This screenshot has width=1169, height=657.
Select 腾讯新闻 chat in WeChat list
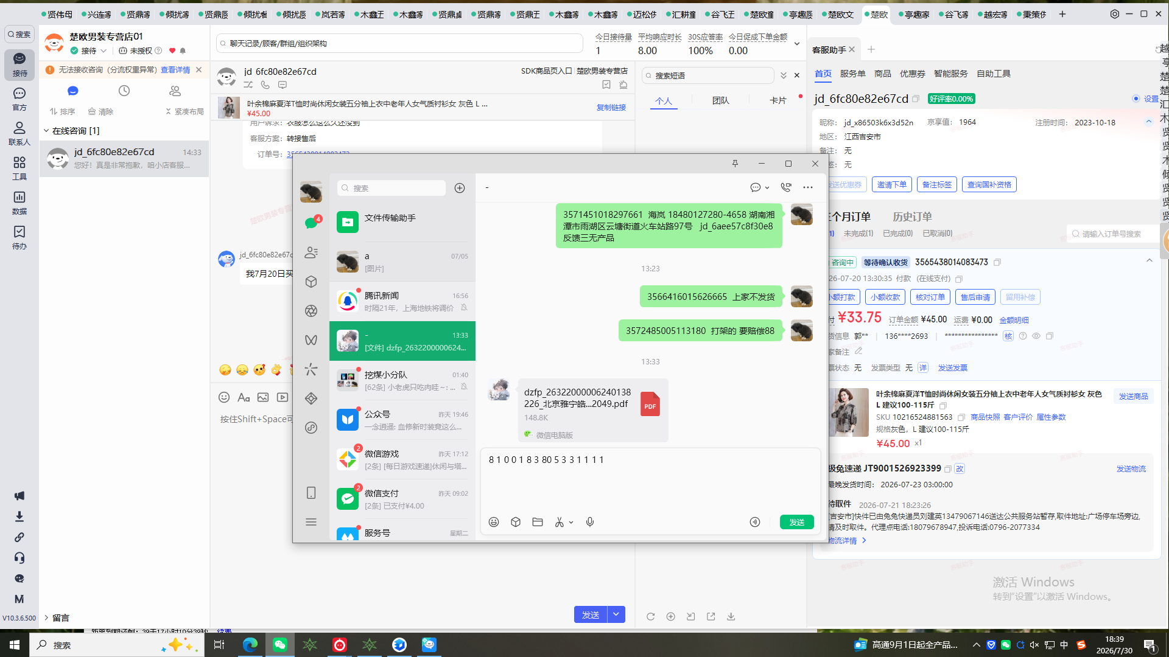click(402, 302)
